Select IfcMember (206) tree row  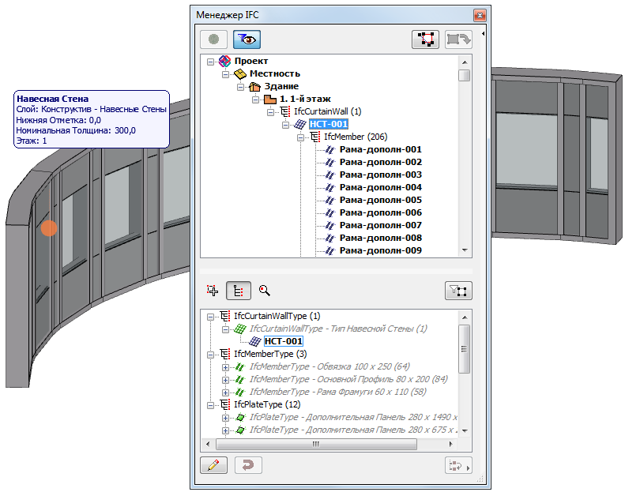[x=355, y=137]
